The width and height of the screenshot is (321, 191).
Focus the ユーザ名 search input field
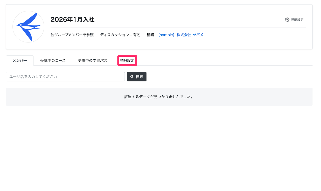65,77
